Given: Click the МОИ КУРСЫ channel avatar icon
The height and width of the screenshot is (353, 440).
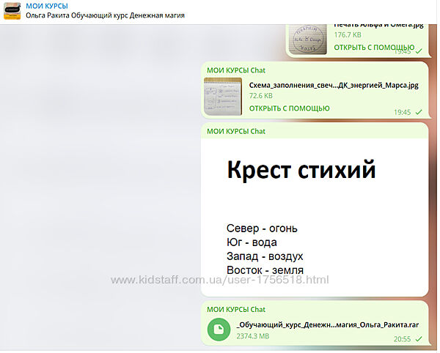Looking at the screenshot, I should pos(12,10).
